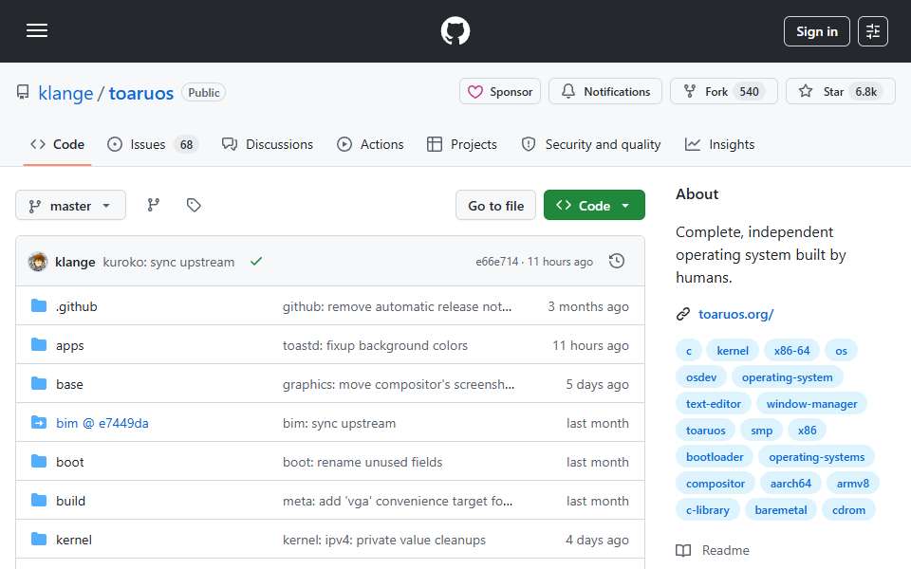Open the bim @ e7449da submodule

[102, 423]
